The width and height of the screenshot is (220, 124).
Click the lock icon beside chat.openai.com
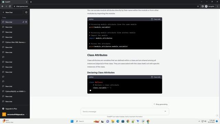pos(14,6)
